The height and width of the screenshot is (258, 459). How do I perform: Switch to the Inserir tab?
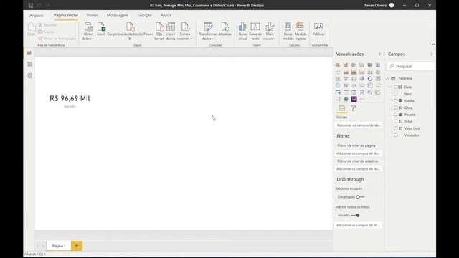pos(92,15)
